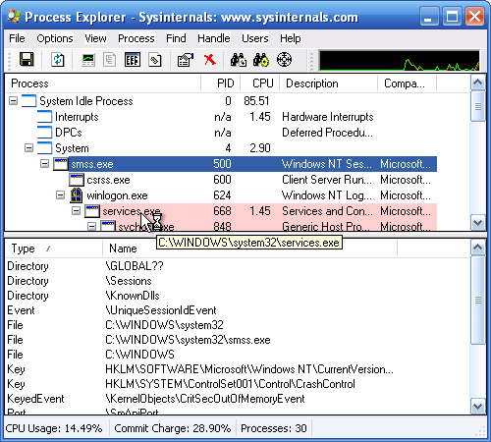This screenshot has height=442, width=491.
Task: Click the Process Explorer title bar icon
Action: click(x=14, y=16)
